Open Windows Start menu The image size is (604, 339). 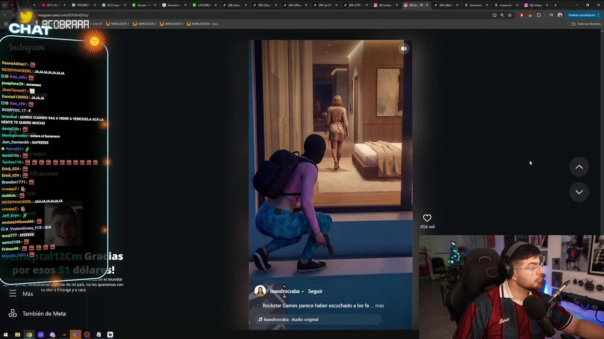point(6,335)
